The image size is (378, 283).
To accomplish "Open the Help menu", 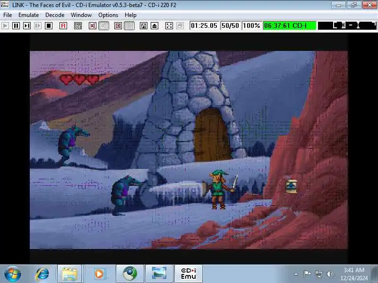I will [130, 15].
